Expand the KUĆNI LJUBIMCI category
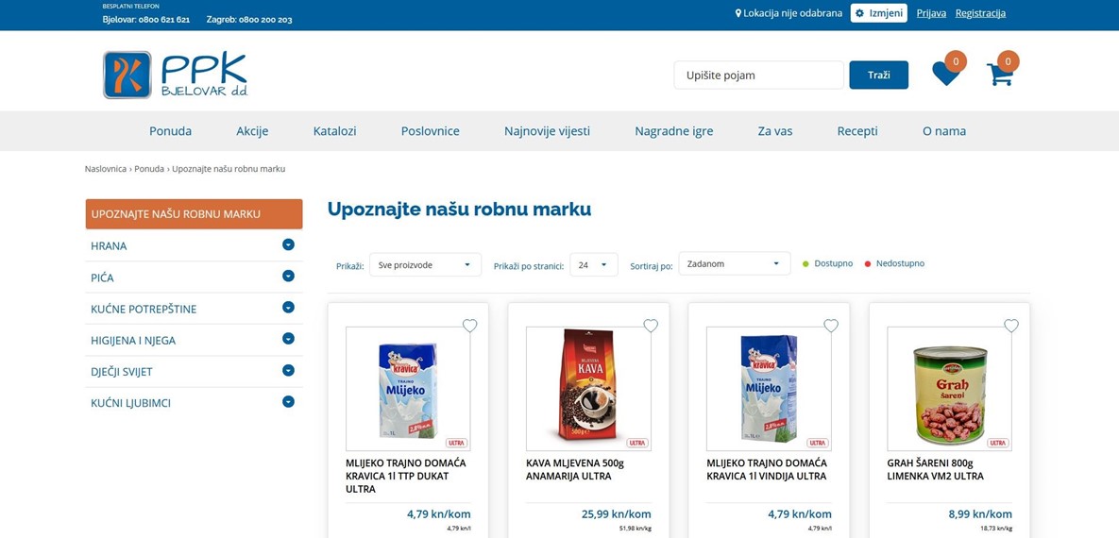 click(288, 402)
